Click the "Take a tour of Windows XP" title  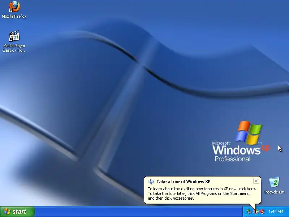coord(184,182)
